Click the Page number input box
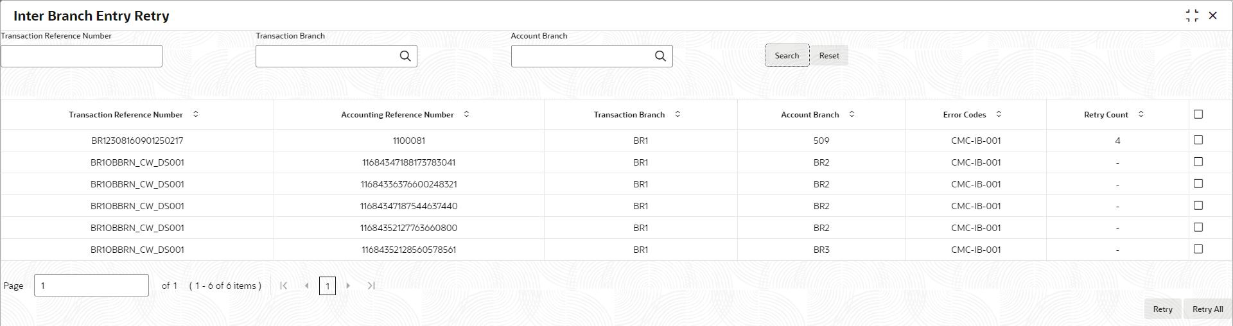 tap(91, 286)
